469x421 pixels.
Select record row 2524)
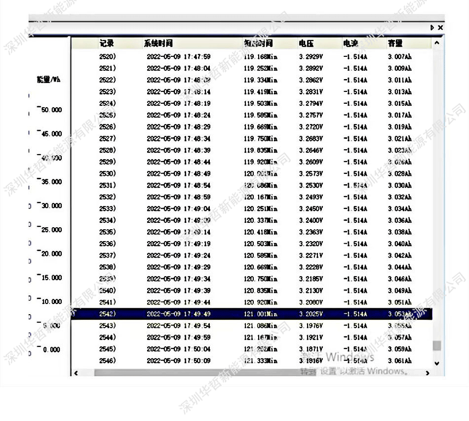click(252, 103)
